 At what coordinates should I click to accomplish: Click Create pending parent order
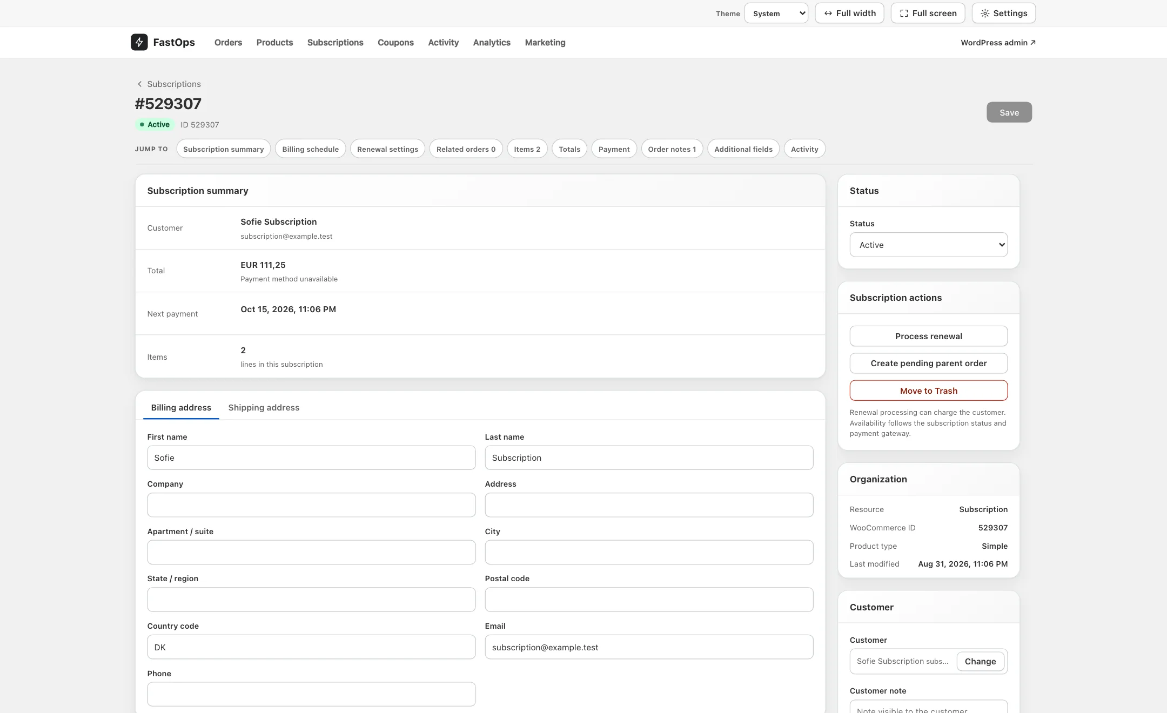(928, 363)
